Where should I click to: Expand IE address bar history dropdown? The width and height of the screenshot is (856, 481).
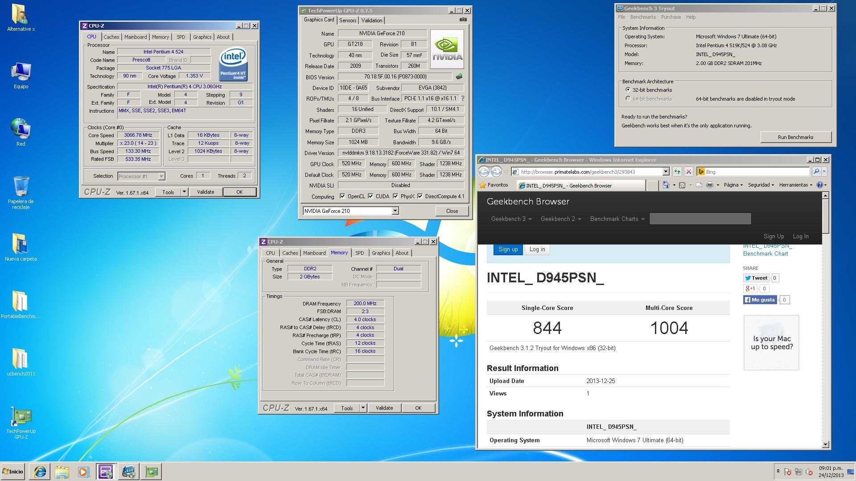(x=666, y=171)
